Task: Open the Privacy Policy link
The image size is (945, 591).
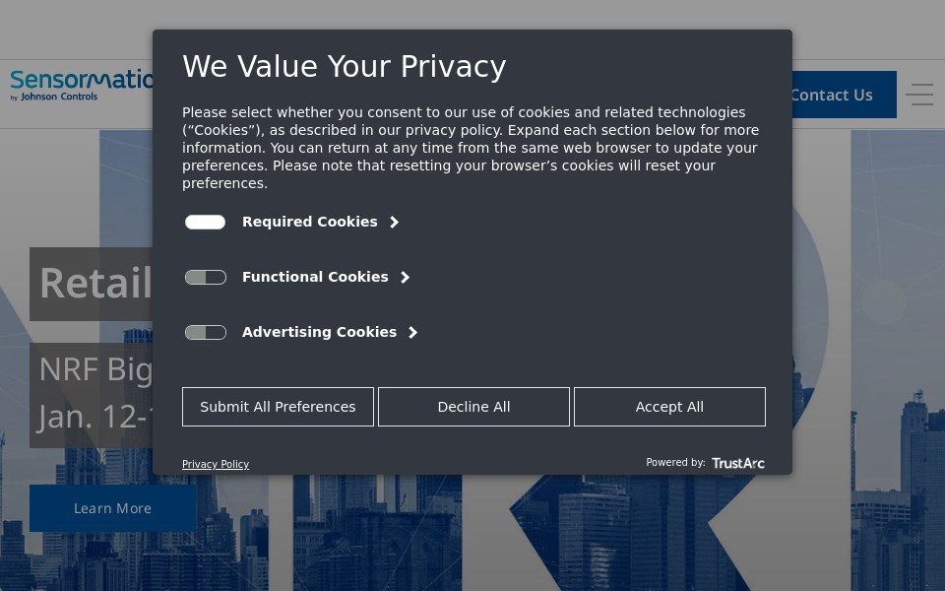Action: pyautogui.click(x=216, y=464)
